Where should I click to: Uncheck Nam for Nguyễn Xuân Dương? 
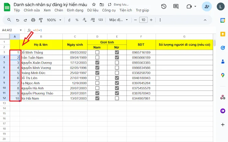click(97, 62)
